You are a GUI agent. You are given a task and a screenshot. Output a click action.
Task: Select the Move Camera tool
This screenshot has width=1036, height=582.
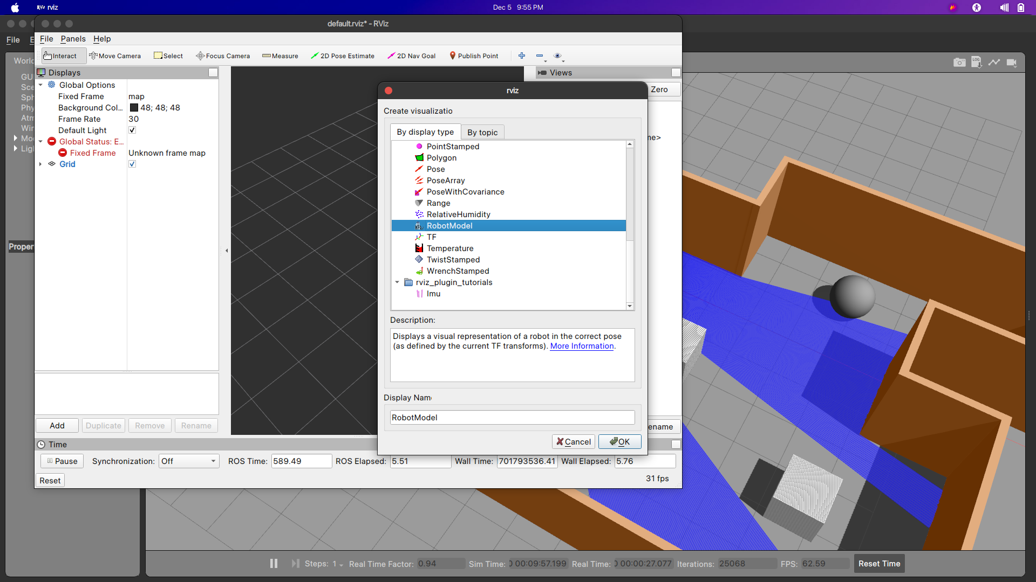pos(115,56)
